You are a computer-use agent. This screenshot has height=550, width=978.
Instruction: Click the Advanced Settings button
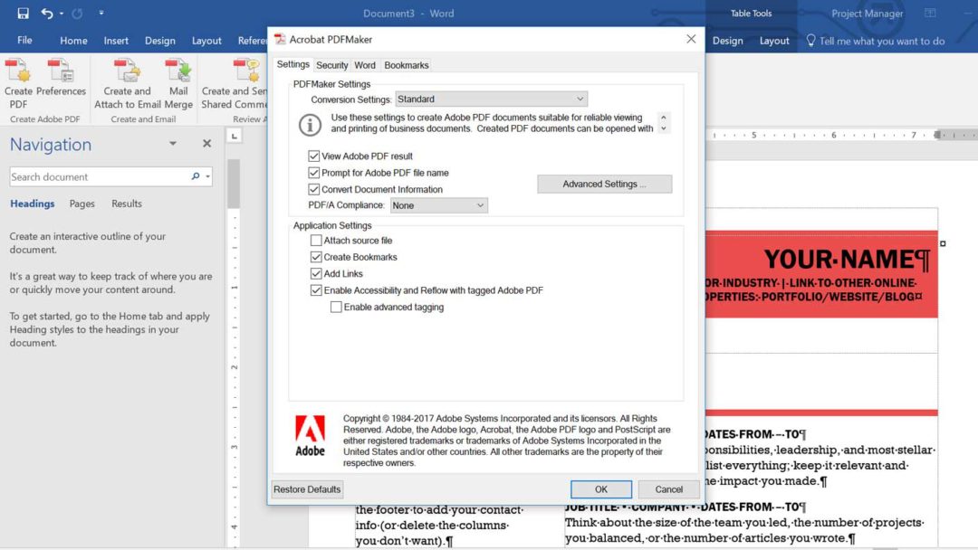604,184
